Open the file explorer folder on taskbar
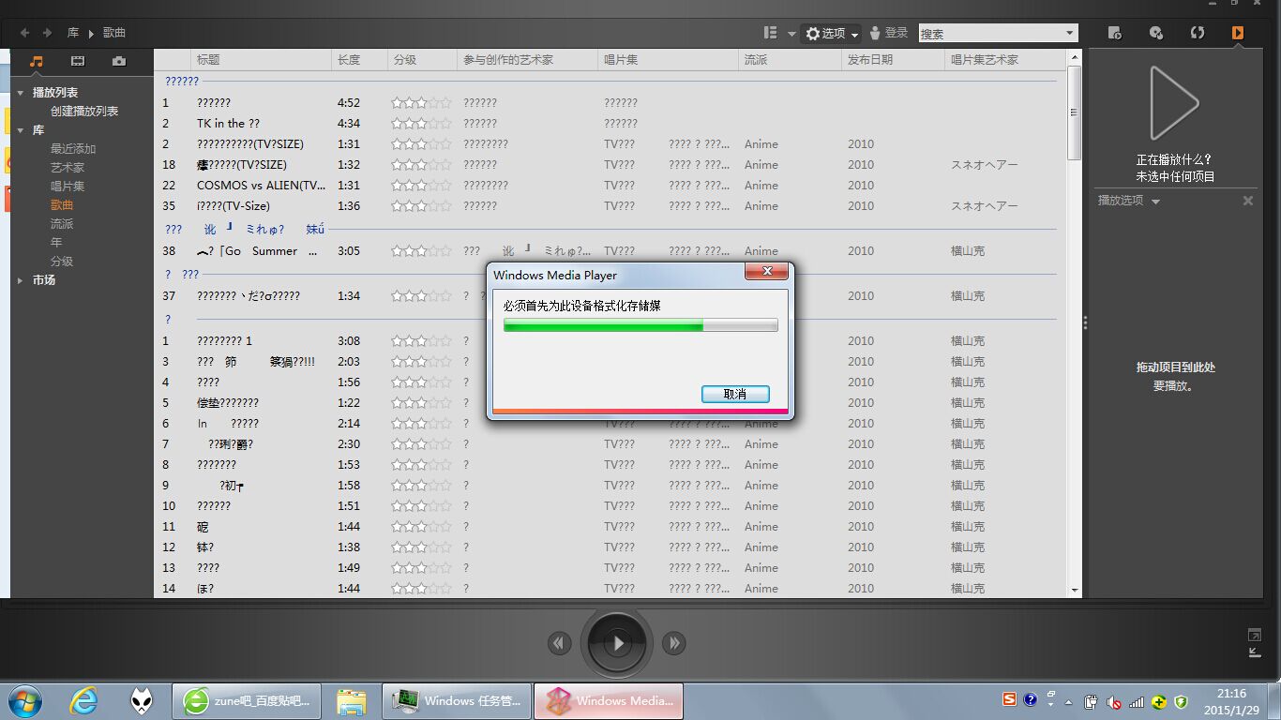This screenshot has height=720, width=1281. point(352,701)
